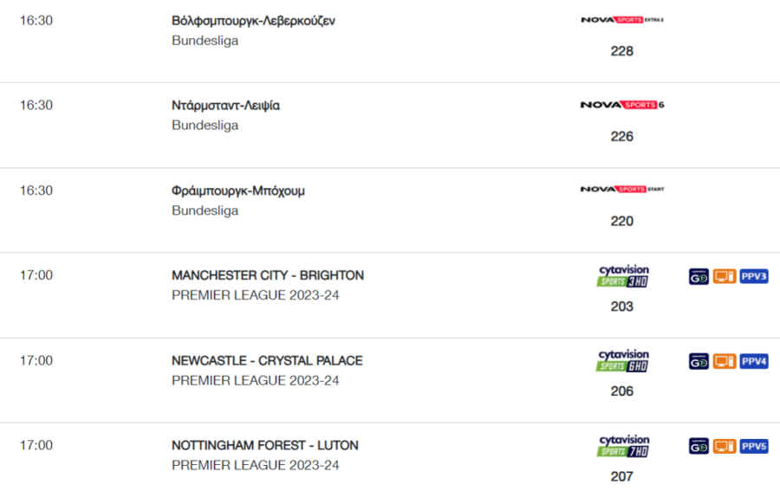The height and width of the screenshot is (491, 780).
Task: Click the orange TV icon in Newcastle row
Action: (725, 361)
